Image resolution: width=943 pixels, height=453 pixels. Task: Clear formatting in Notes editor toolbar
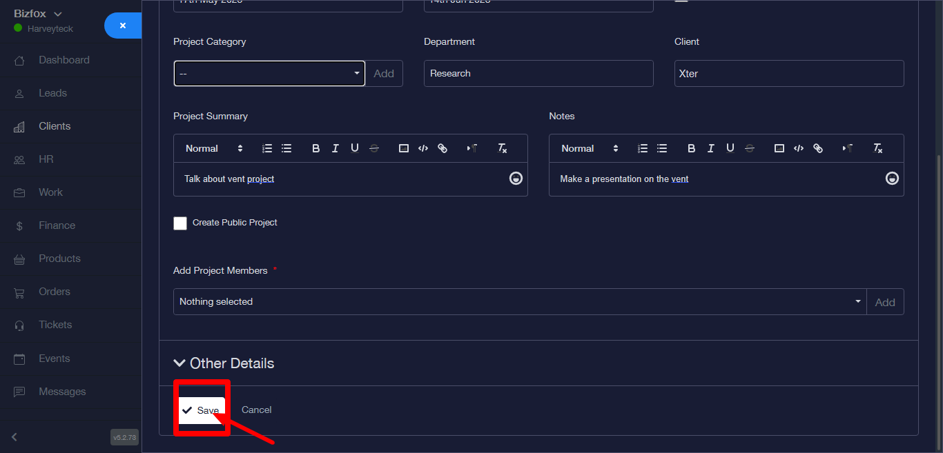point(877,148)
